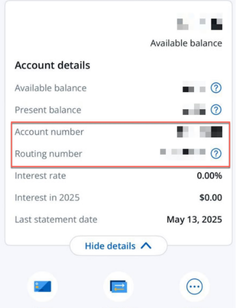The width and height of the screenshot is (240, 308).
Task: Open help icon beside Available balance row
Action: click(216, 88)
